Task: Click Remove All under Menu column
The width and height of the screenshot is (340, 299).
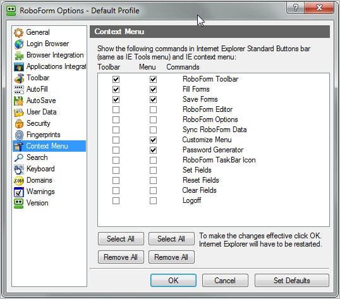Action: tap(171, 257)
